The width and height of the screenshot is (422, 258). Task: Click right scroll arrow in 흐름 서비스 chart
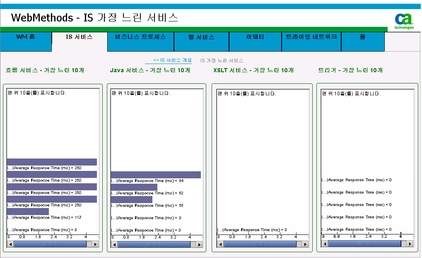(x=95, y=244)
